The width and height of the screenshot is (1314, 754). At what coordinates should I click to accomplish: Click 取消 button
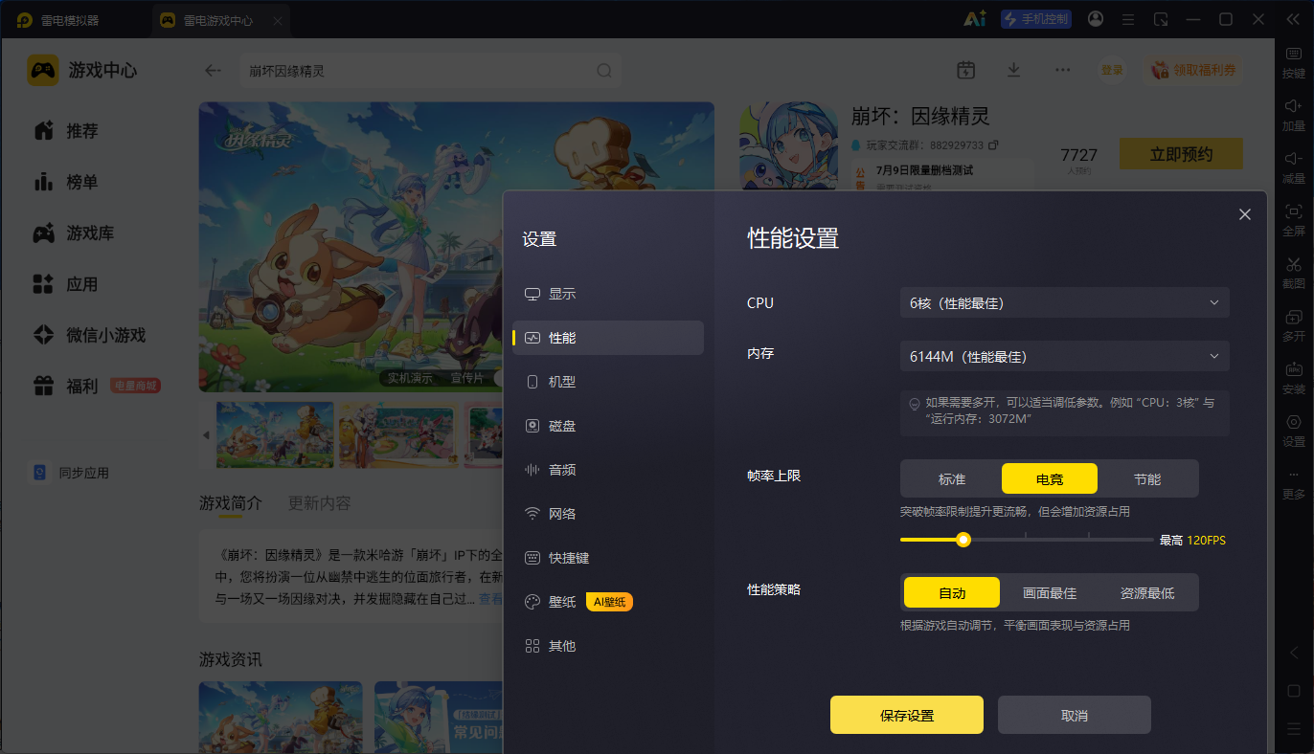1075,715
